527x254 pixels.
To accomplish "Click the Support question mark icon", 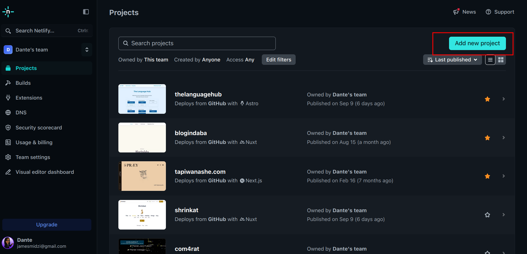I will click(488, 12).
